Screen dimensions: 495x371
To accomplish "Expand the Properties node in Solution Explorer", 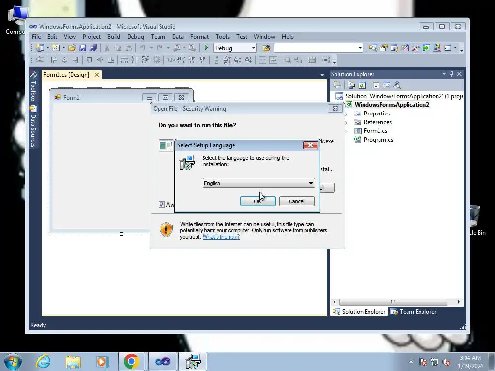I will point(346,114).
